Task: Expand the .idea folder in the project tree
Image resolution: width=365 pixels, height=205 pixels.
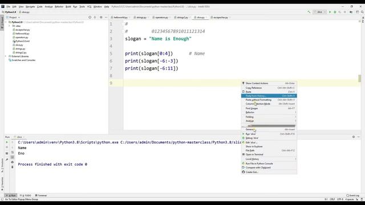Action: point(9,26)
